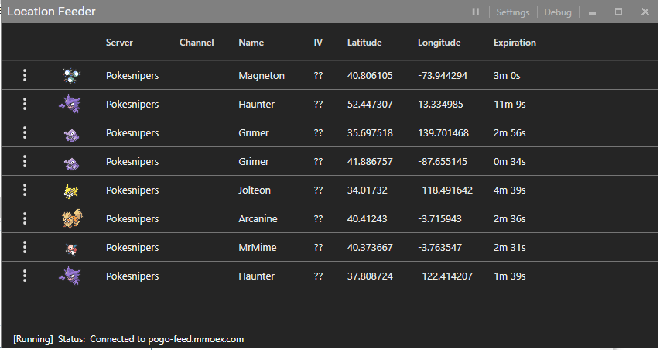Viewport: 660px width, 350px height.
Task: Open the three-dot menu for Grimer 35.697518
Action: point(25,132)
